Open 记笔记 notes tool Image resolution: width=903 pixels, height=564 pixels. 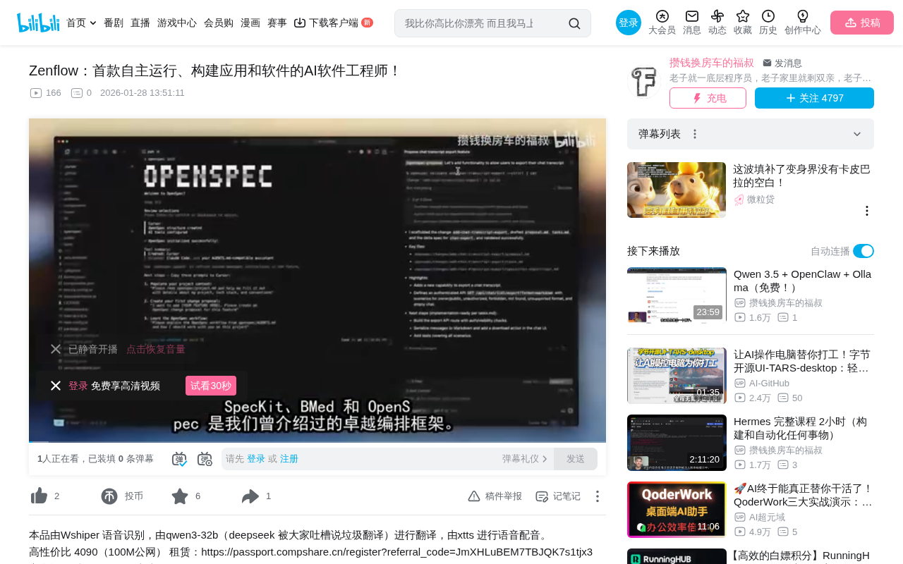pos(558,496)
